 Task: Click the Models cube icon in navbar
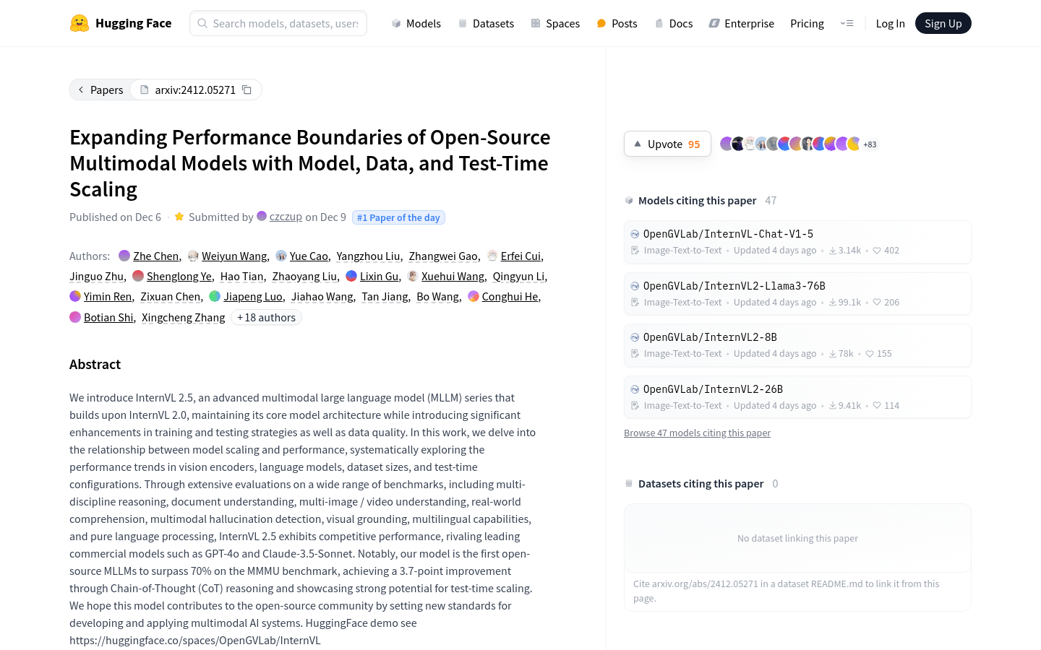click(x=396, y=24)
